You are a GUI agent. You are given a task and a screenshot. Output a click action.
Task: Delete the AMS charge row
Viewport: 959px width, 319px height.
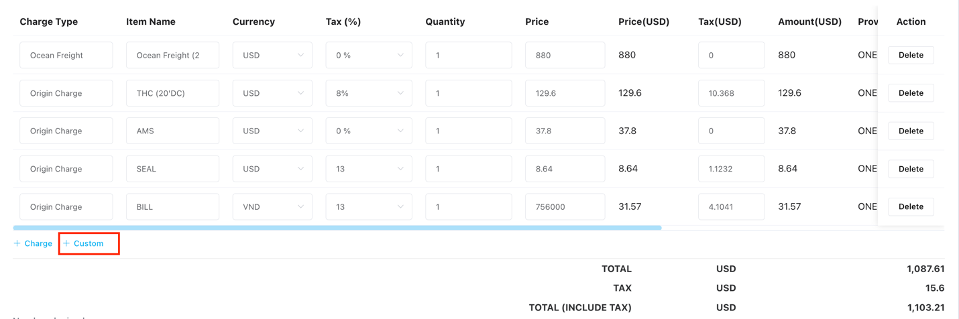(x=911, y=131)
